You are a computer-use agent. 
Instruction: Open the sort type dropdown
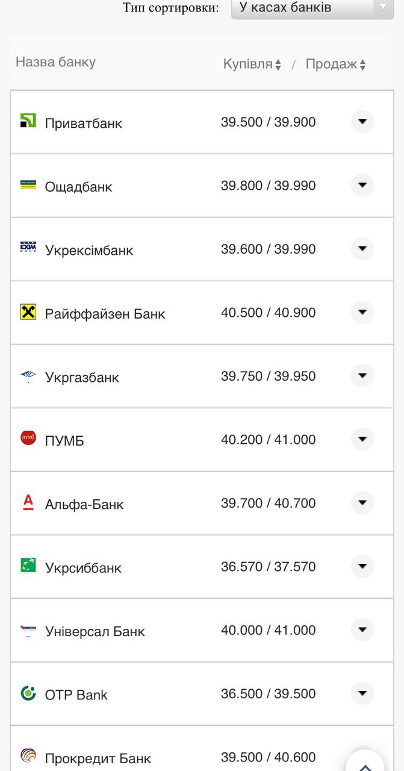[312, 8]
